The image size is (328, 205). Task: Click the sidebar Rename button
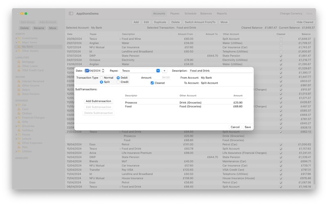39,28
